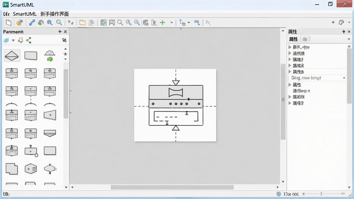Screen dimensions: 354x199
Task: Click the document list page icon
Action: [154, 22]
